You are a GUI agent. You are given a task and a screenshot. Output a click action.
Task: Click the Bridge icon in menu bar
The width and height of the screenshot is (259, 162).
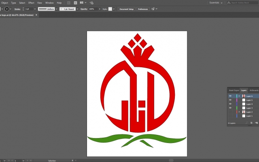click(x=68, y=3)
